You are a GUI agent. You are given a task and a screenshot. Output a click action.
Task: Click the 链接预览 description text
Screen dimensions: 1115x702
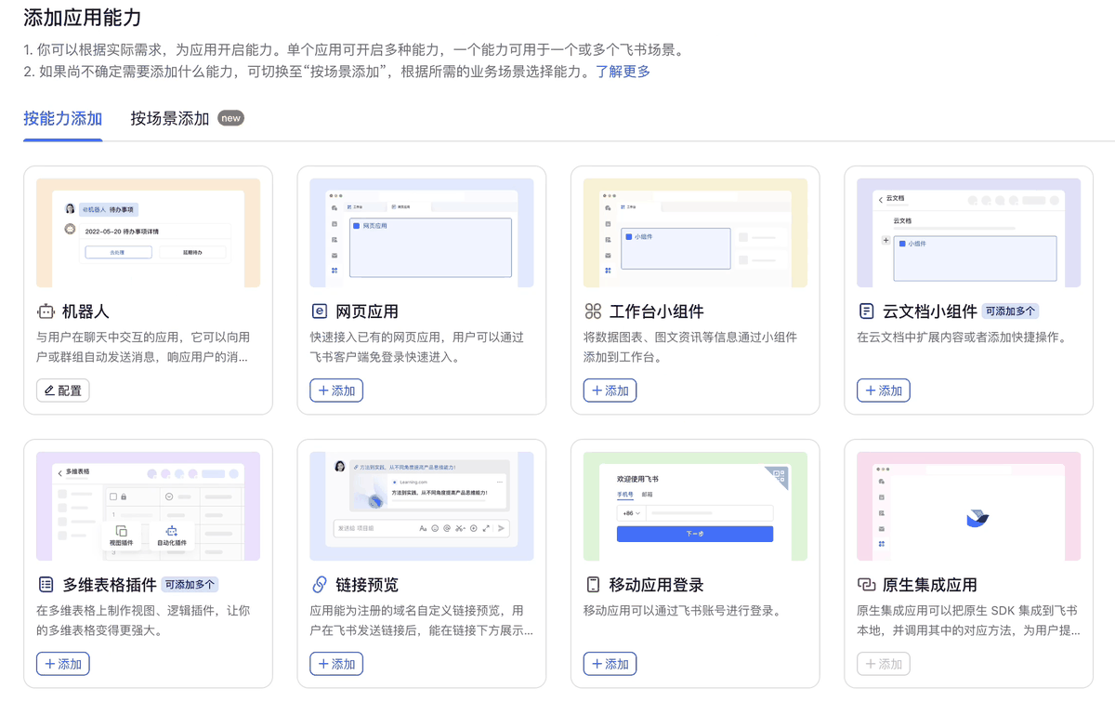[x=422, y=620]
